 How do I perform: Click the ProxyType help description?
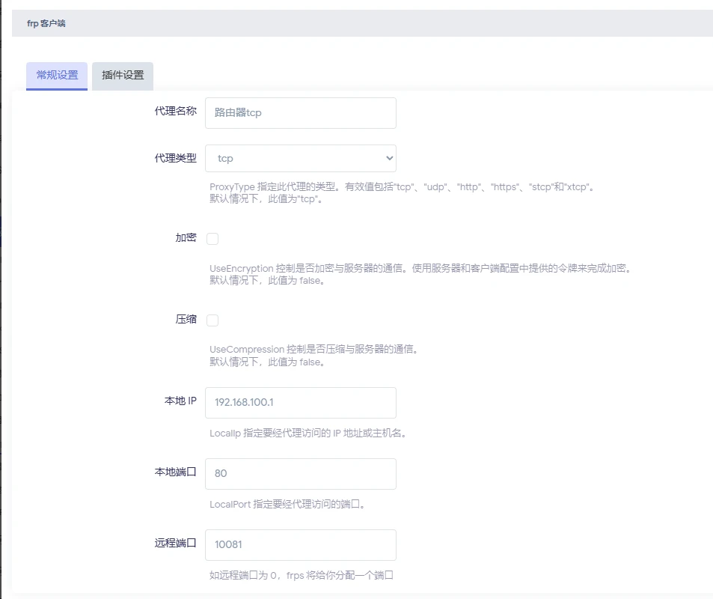tap(403, 192)
